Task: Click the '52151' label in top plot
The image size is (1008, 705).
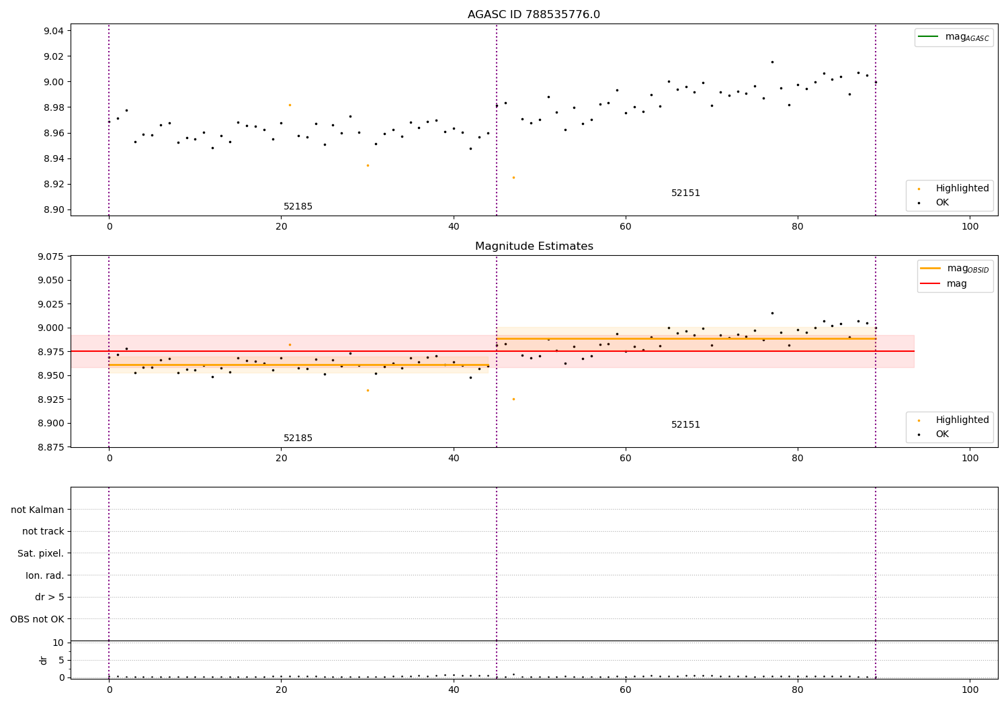Action: point(685,193)
